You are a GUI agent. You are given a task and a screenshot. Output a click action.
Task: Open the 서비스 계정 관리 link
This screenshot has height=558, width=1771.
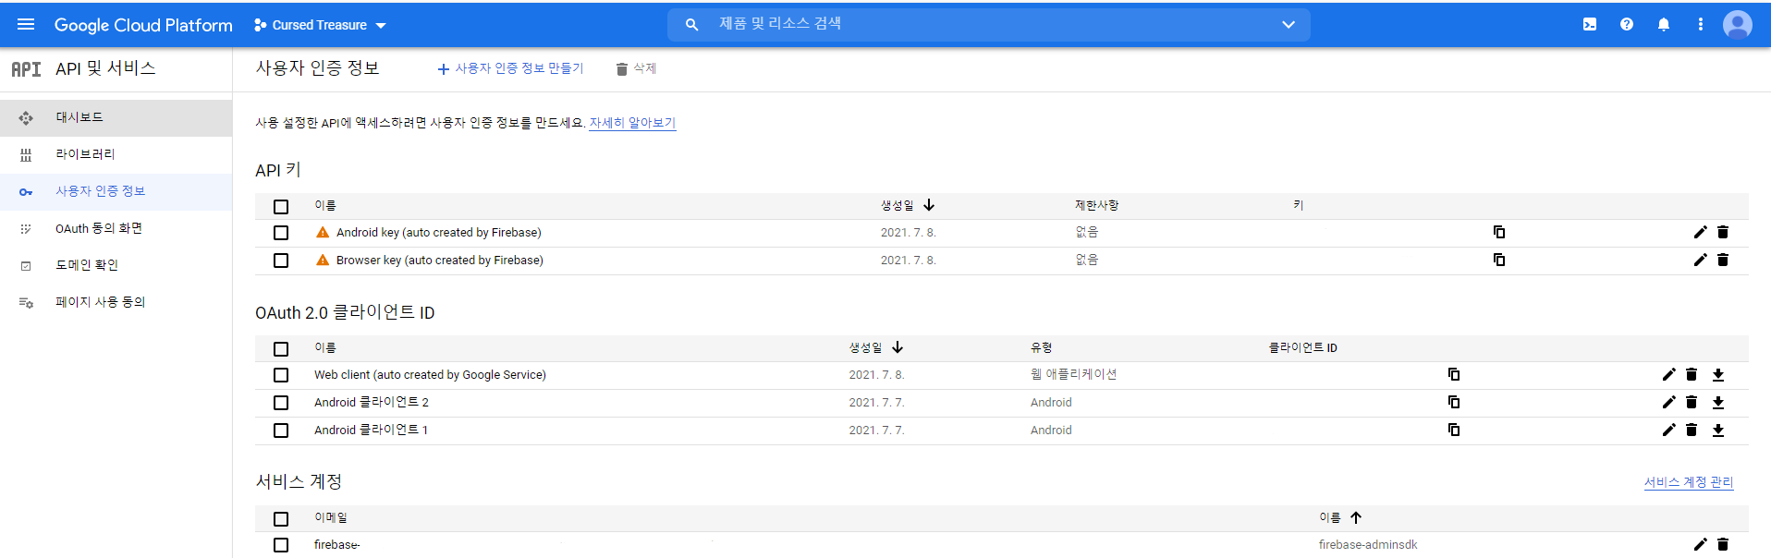click(x=1689, y=482)
